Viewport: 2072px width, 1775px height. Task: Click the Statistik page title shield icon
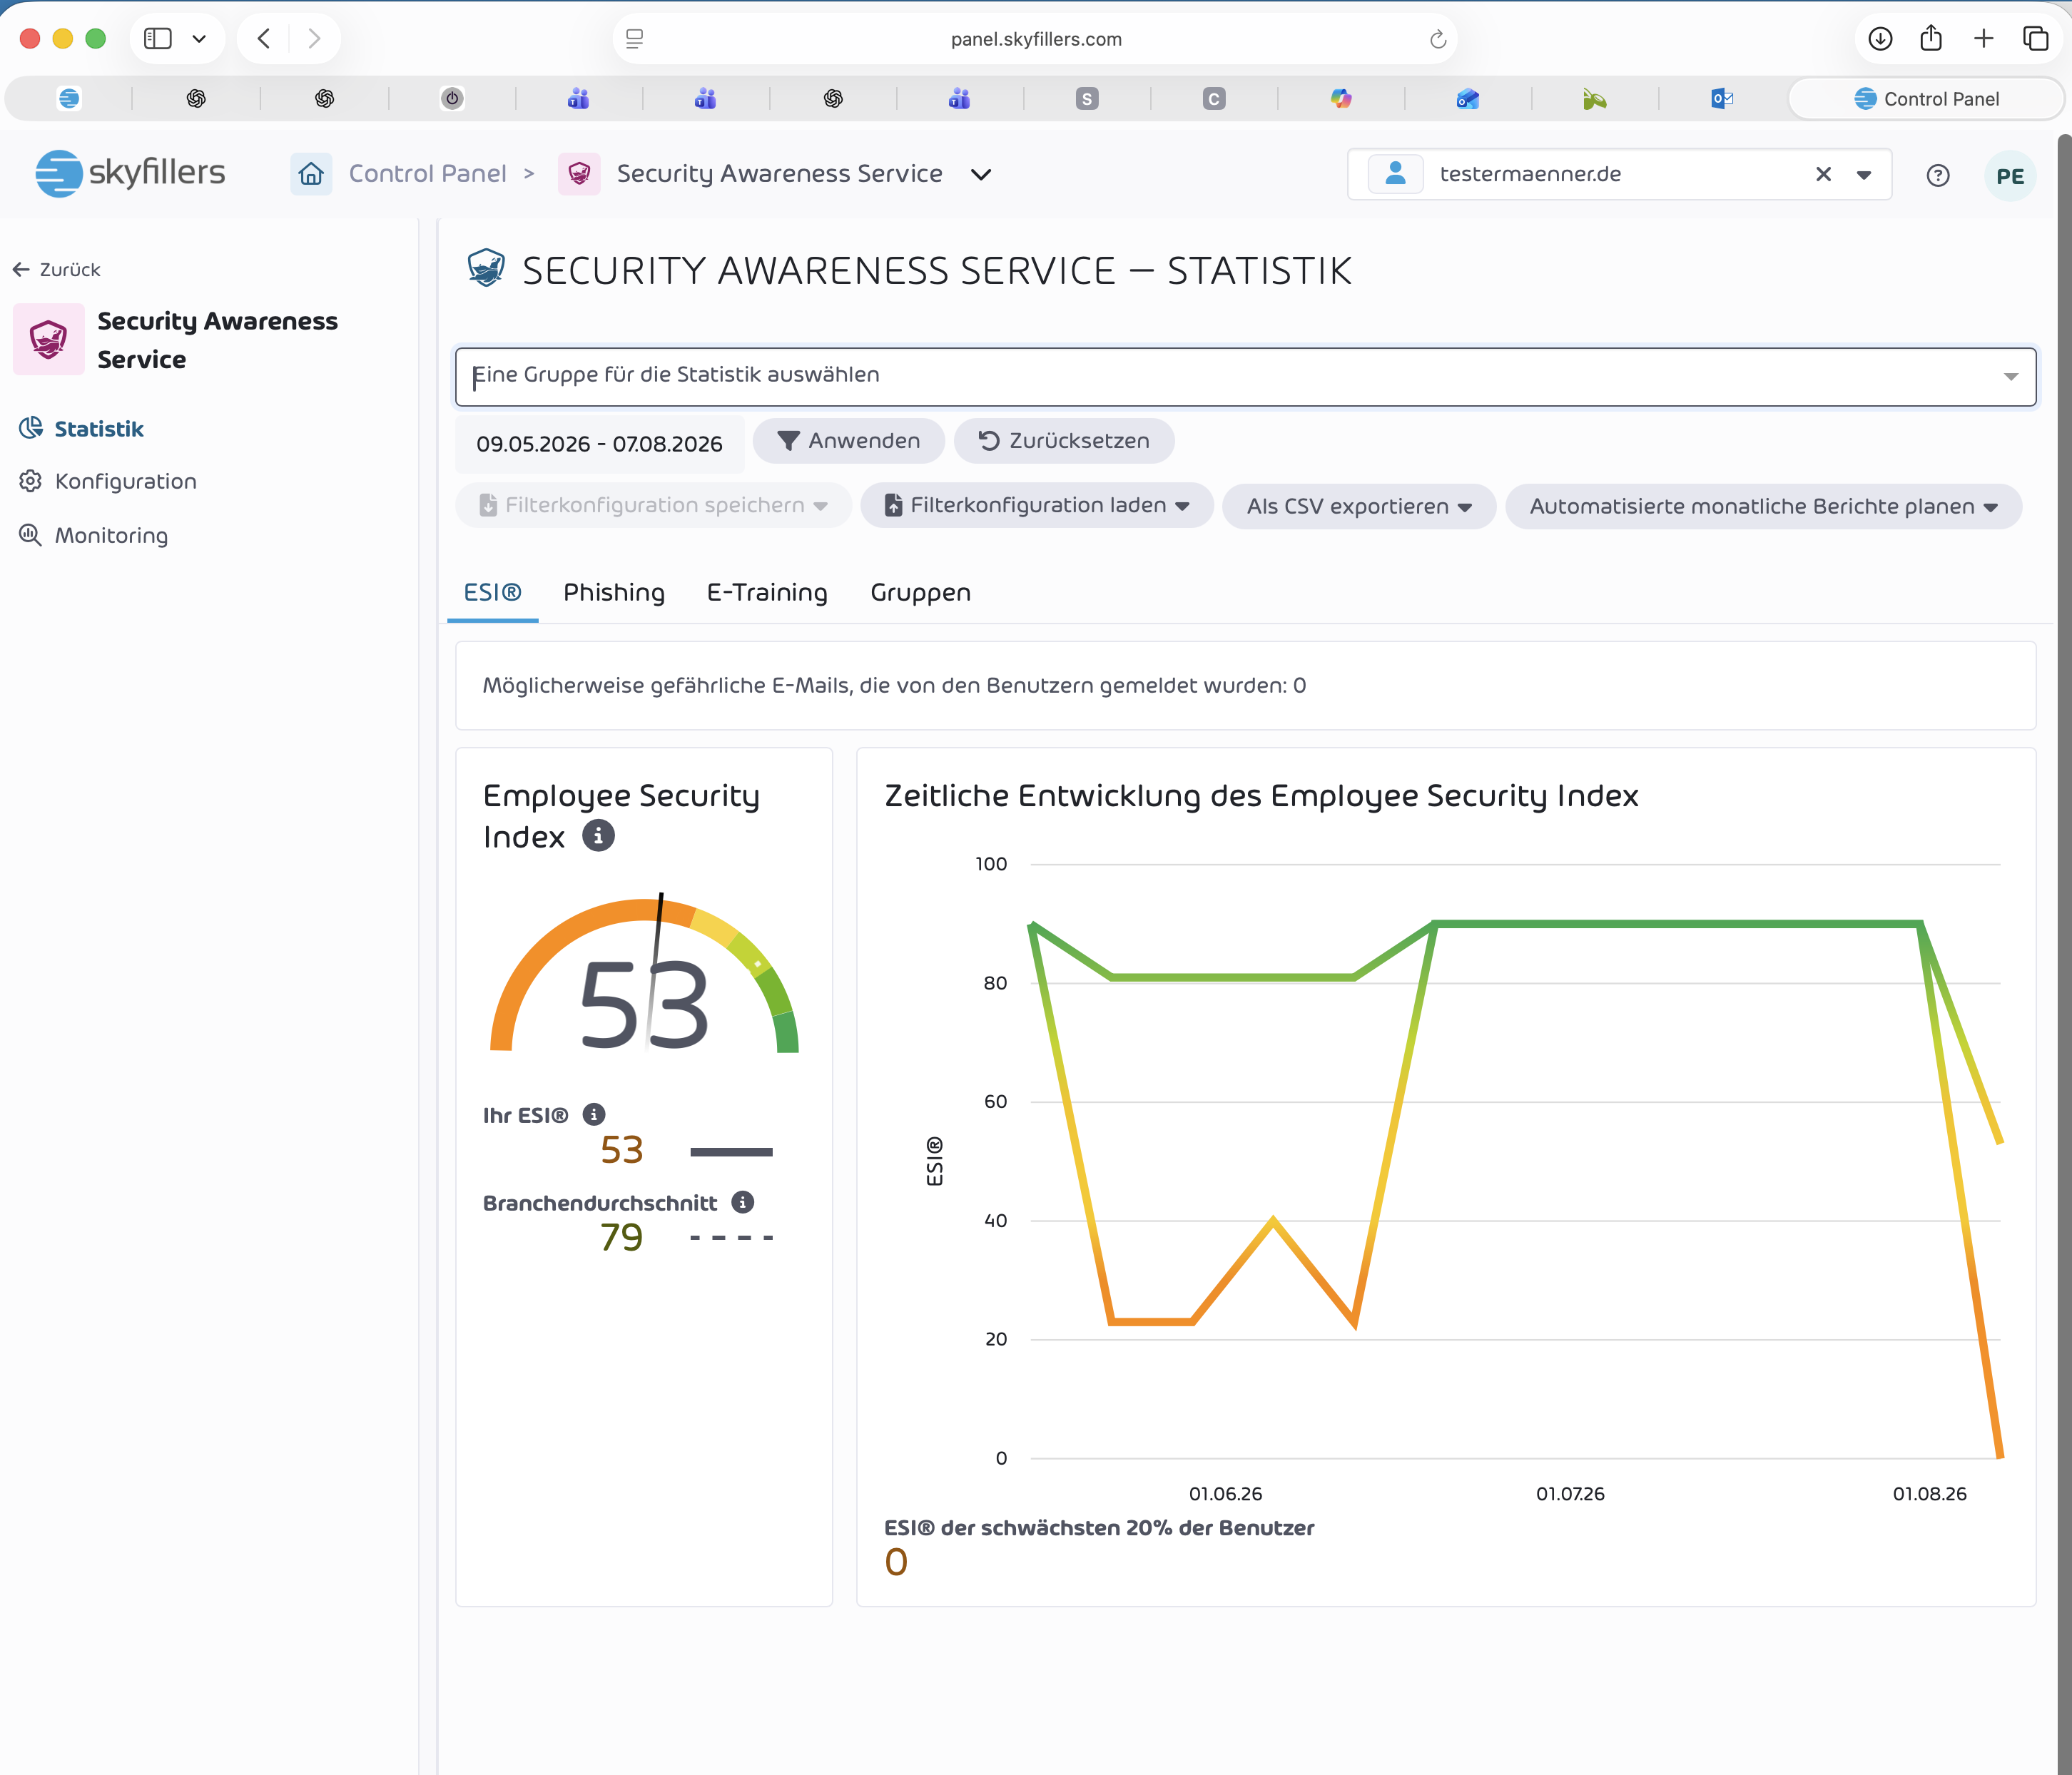(x=486, y=268)
